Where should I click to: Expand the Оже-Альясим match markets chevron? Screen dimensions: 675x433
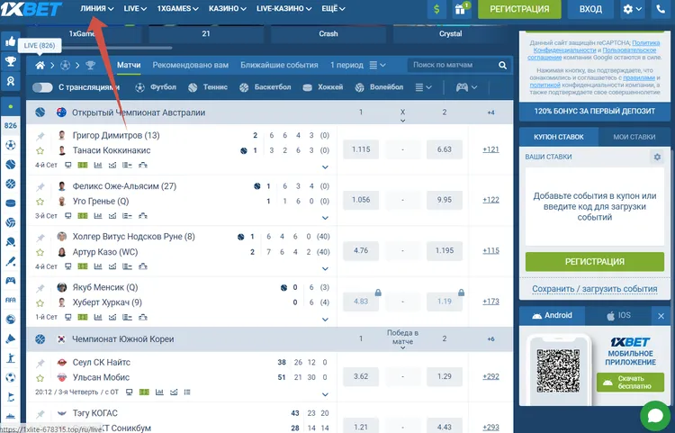pos(325,218)
